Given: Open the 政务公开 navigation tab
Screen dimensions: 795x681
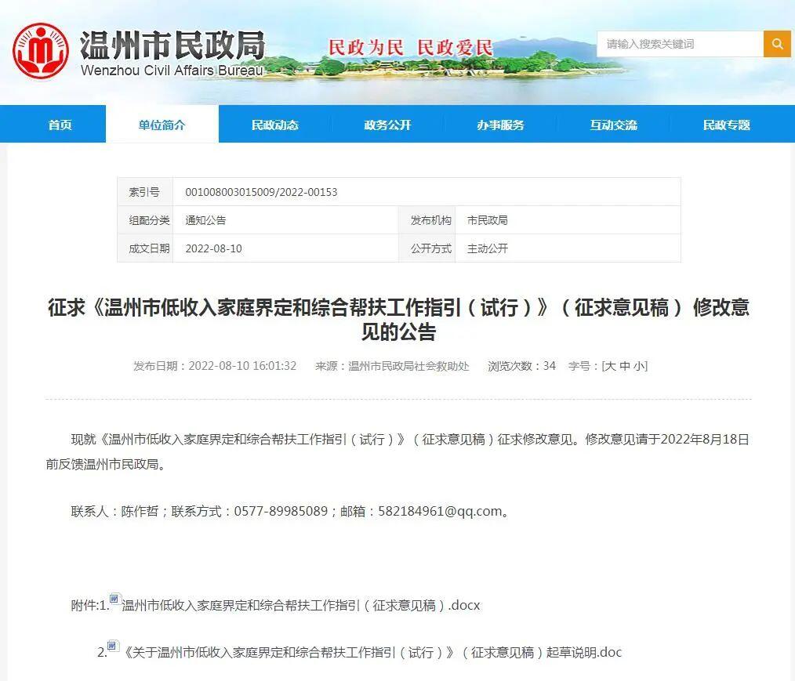Looking at the screenshot, I should (x=388, y=125).
